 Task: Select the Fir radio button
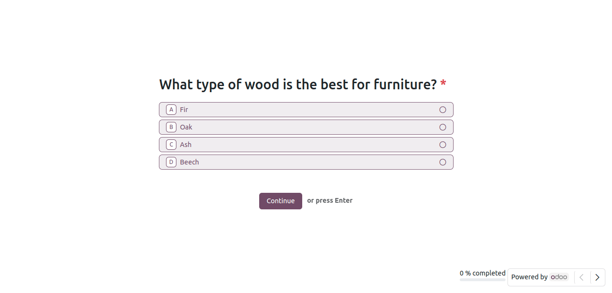point(443,110)
